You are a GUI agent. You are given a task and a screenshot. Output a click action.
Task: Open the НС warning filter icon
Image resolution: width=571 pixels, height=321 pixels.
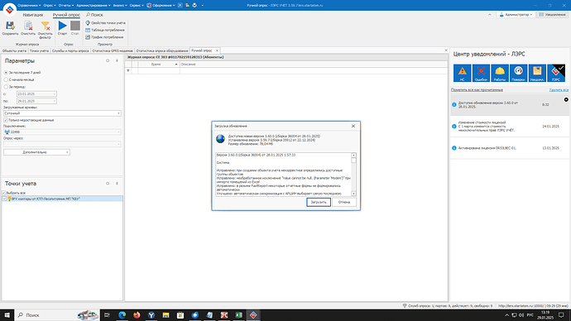click(462, 73)
